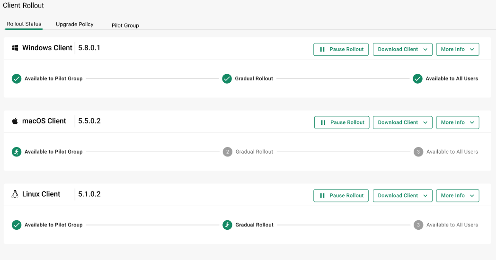
Task: Open Download Client dropdown for Linux
Action: (402, 196)
